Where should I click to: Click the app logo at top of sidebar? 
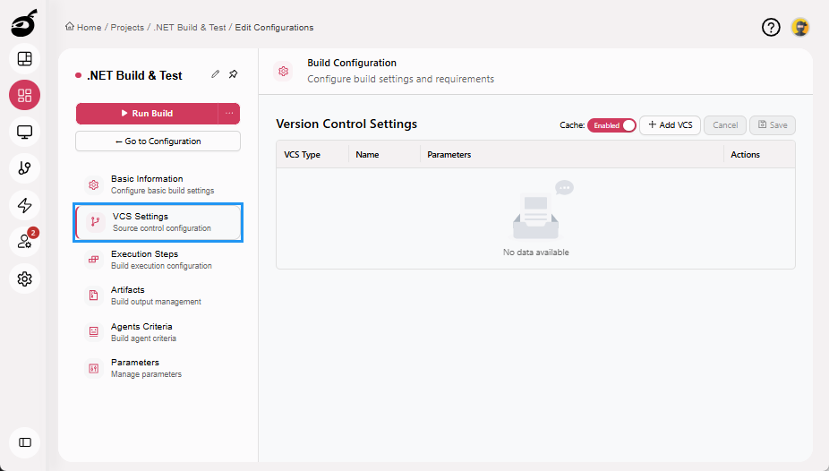[24, 23]
